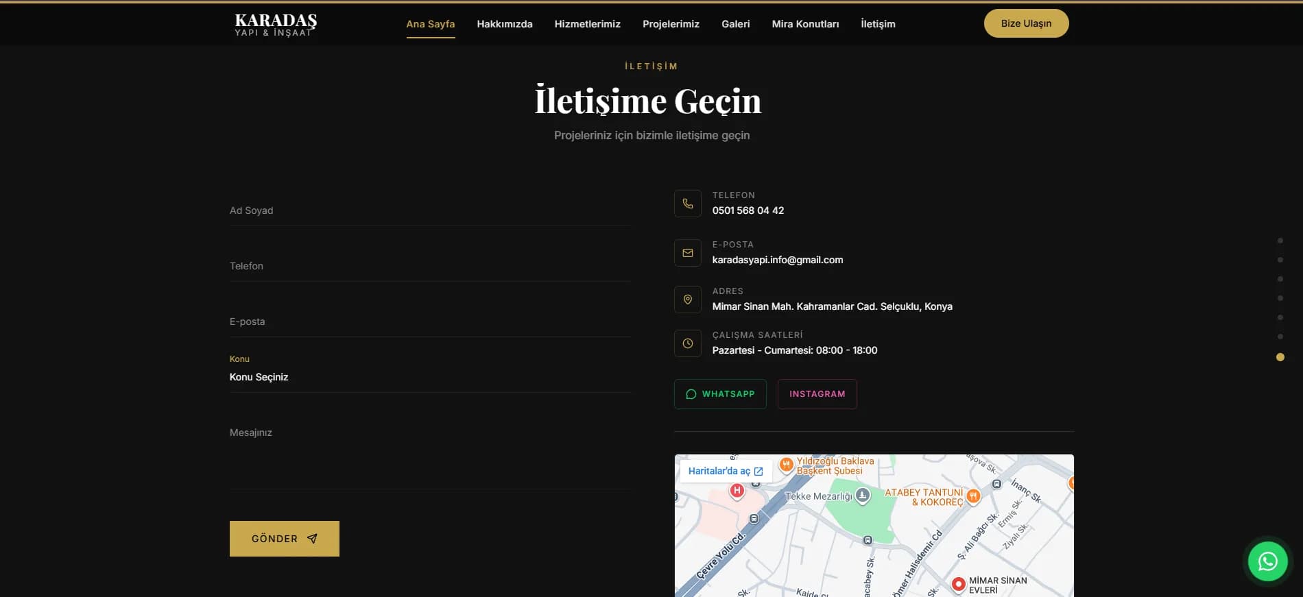
Task: Go to the Hizmetlerimiz menu item
Action: pos(587,24)
